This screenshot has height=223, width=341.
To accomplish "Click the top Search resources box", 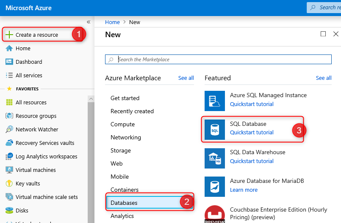I will click(x=324, y=8).
